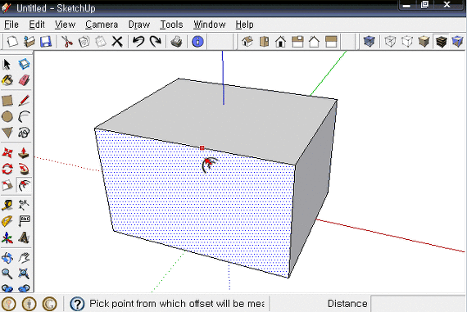Click the Print icon
Image resolution: width=467 pixels, height=312 pixels.
[176, 42]
